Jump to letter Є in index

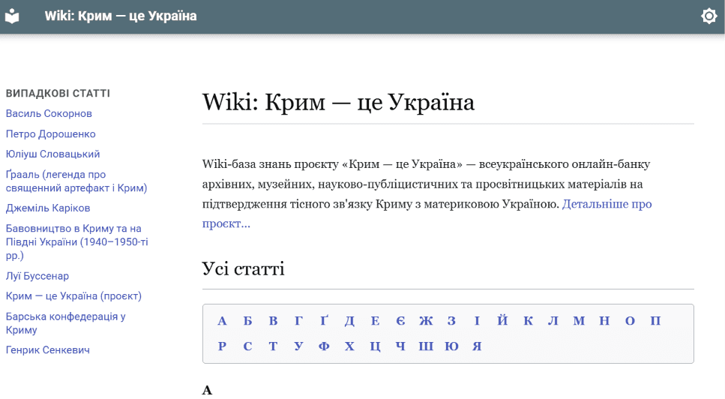coord(400,320)
